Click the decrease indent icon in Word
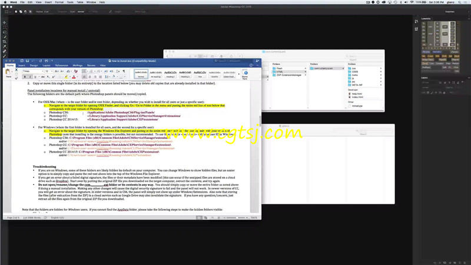 point(106,71)
